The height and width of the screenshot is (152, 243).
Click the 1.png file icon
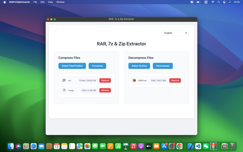(64, 90)
